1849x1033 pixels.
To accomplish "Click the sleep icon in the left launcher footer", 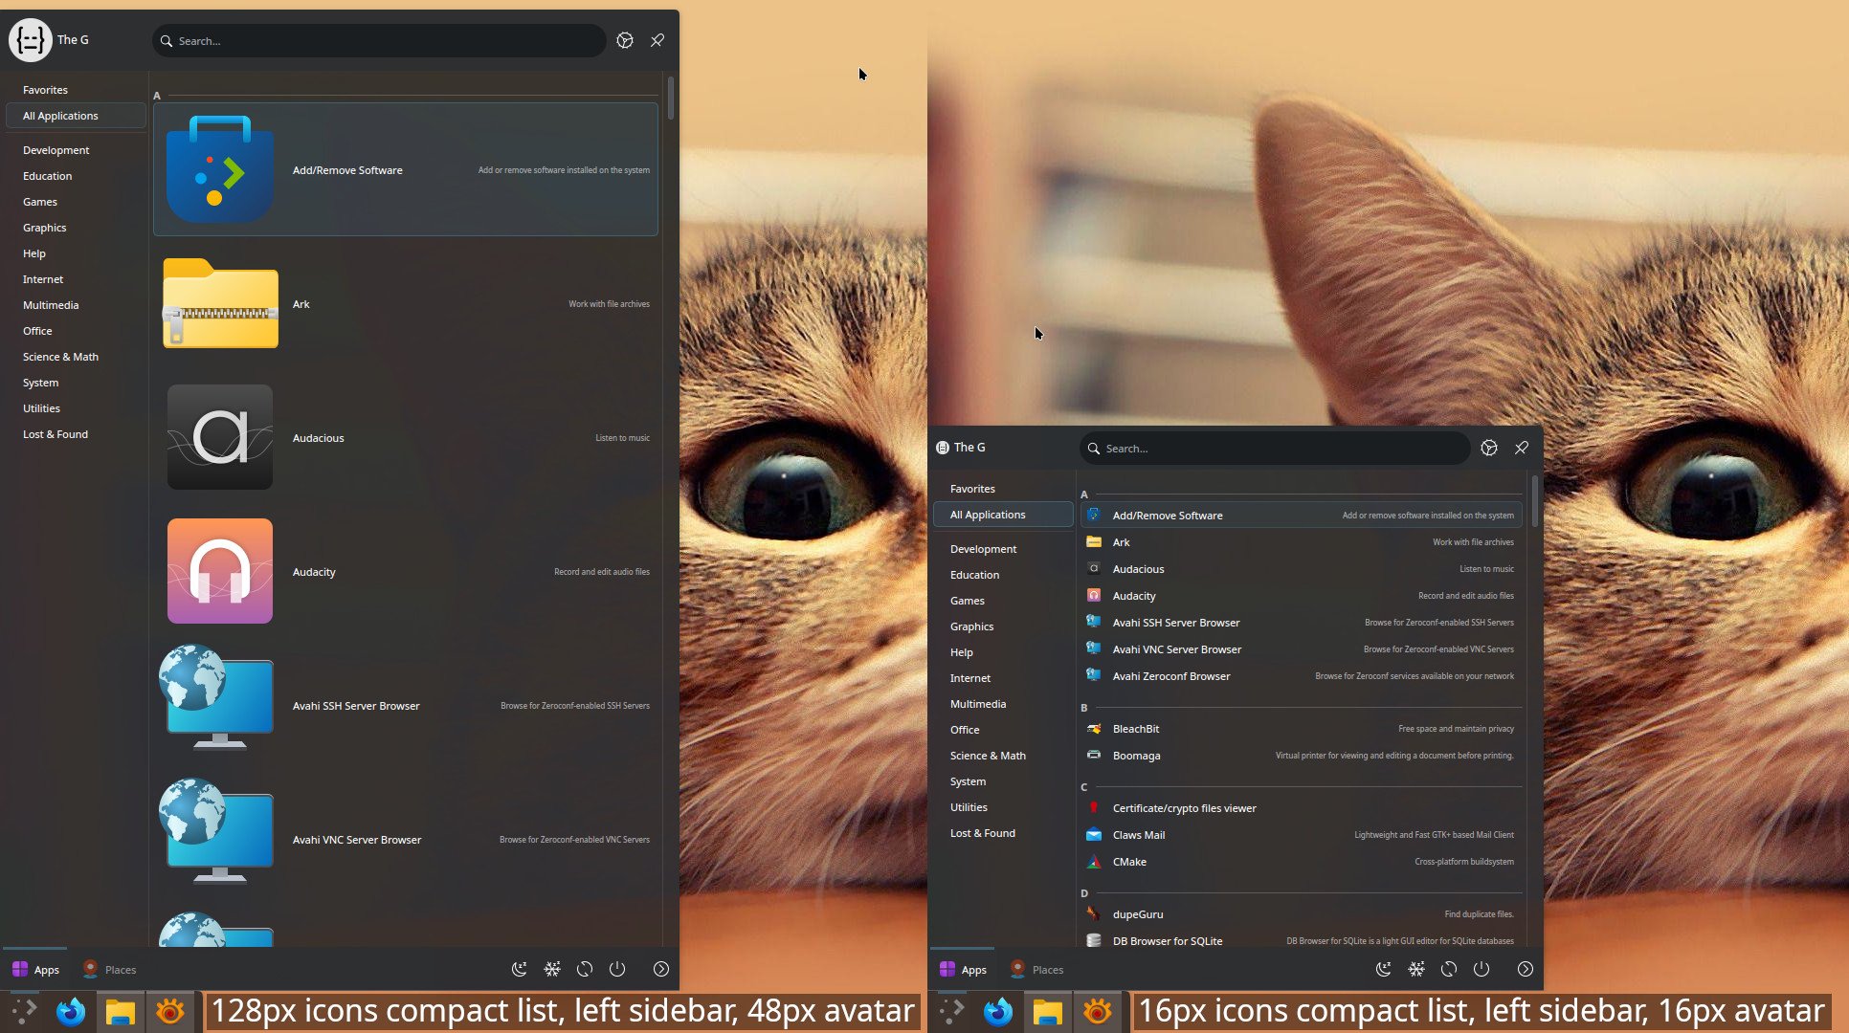I will tap(520, 969).
